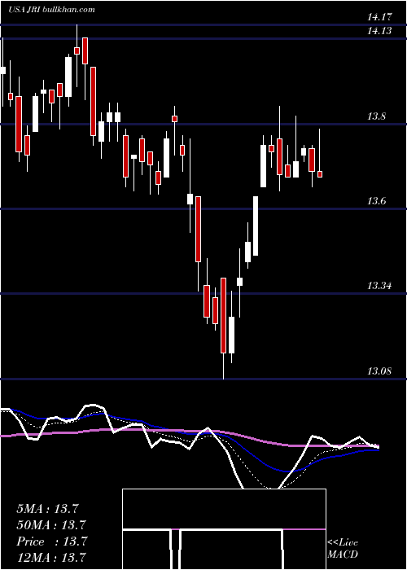
Task: Click the <<Live MACD label
Action: point(343,549)
